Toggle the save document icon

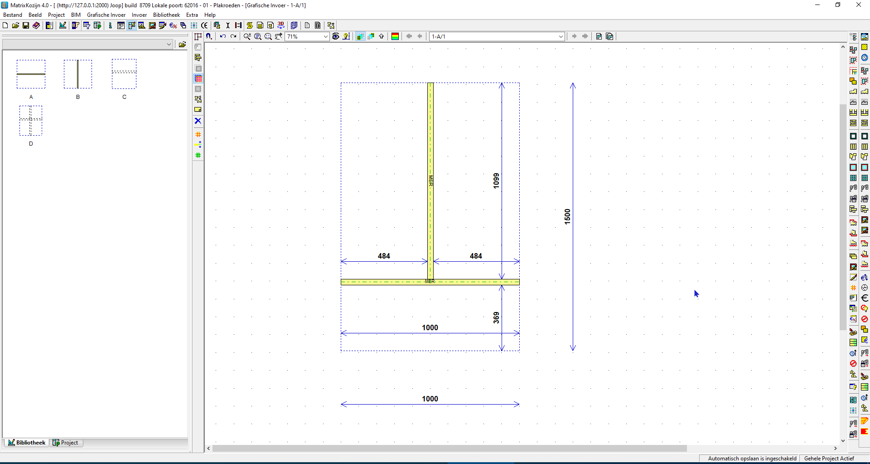click(26, 25)
